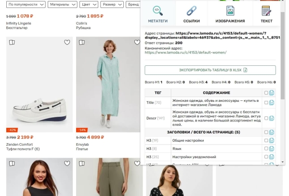This screenshot has height=196, width=289.
Task: Open the 'По популярности' sort dropdown
Action: coord(26,4)
